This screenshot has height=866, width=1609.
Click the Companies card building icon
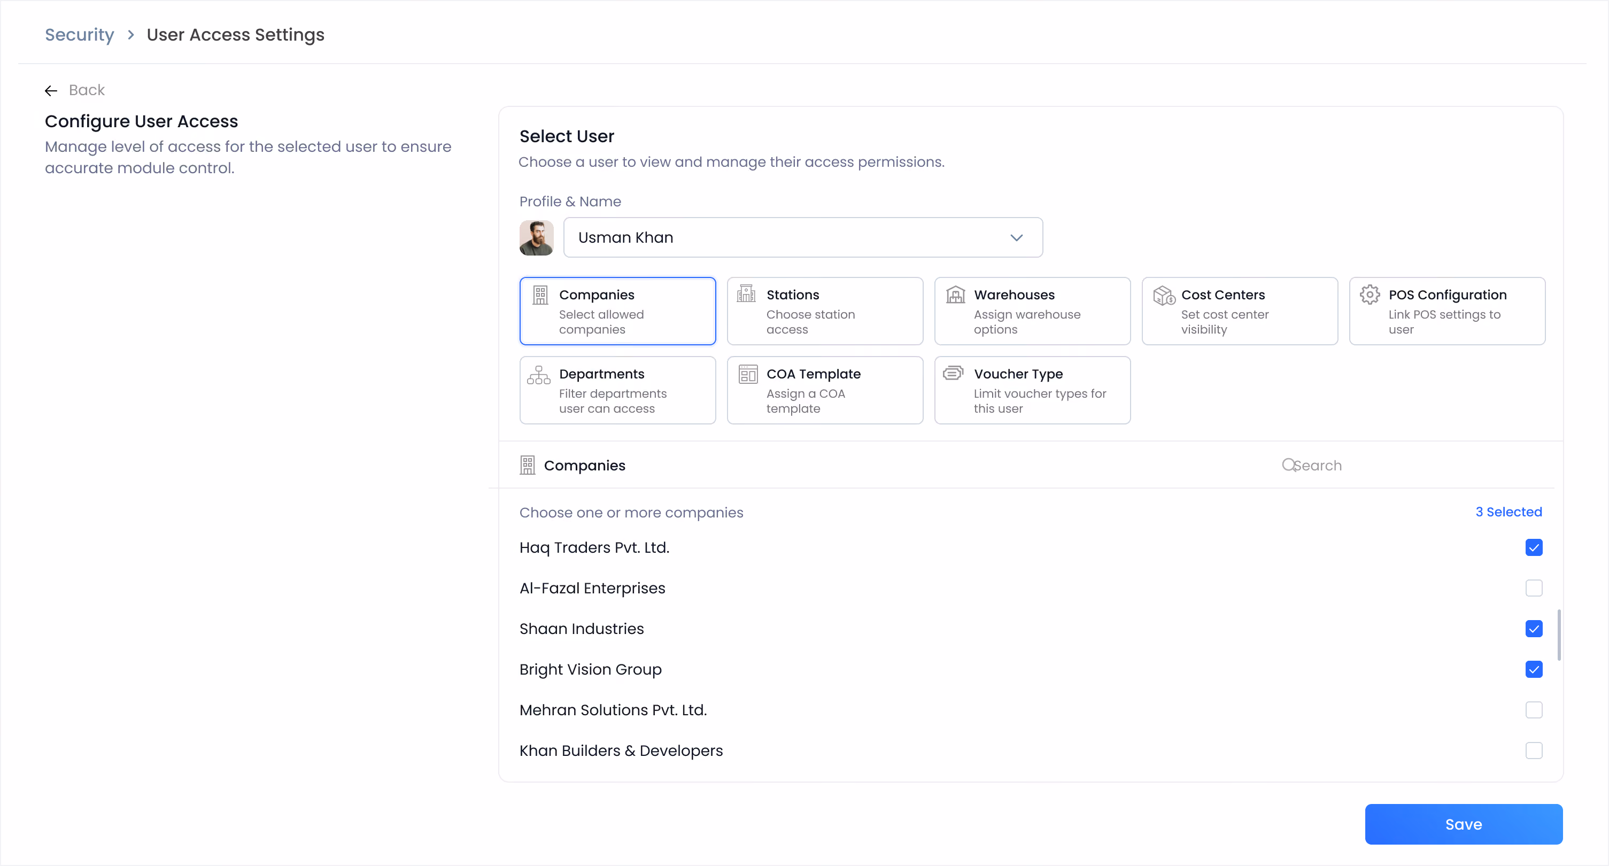tap(540, 295)
